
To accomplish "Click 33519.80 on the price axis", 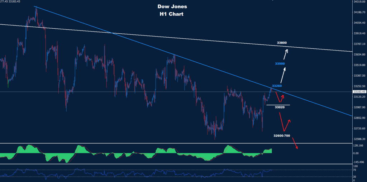I will [x=359, y=65].
